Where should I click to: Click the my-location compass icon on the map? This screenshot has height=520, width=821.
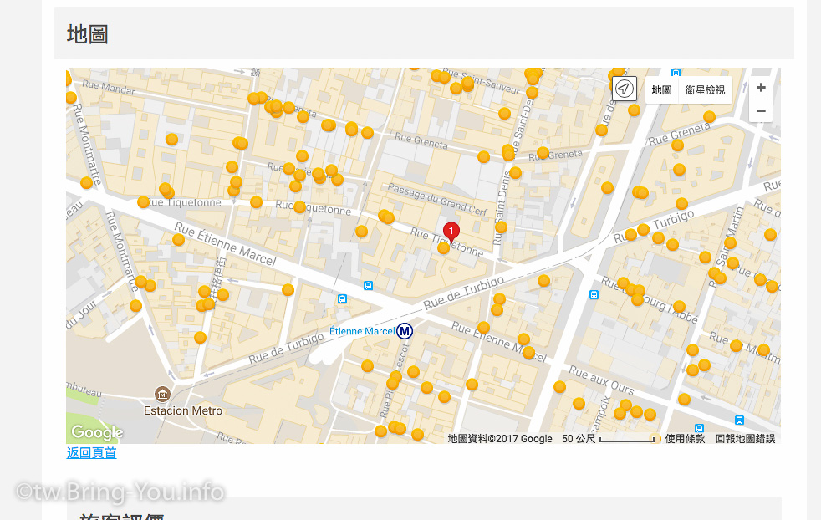pos(625,89)
